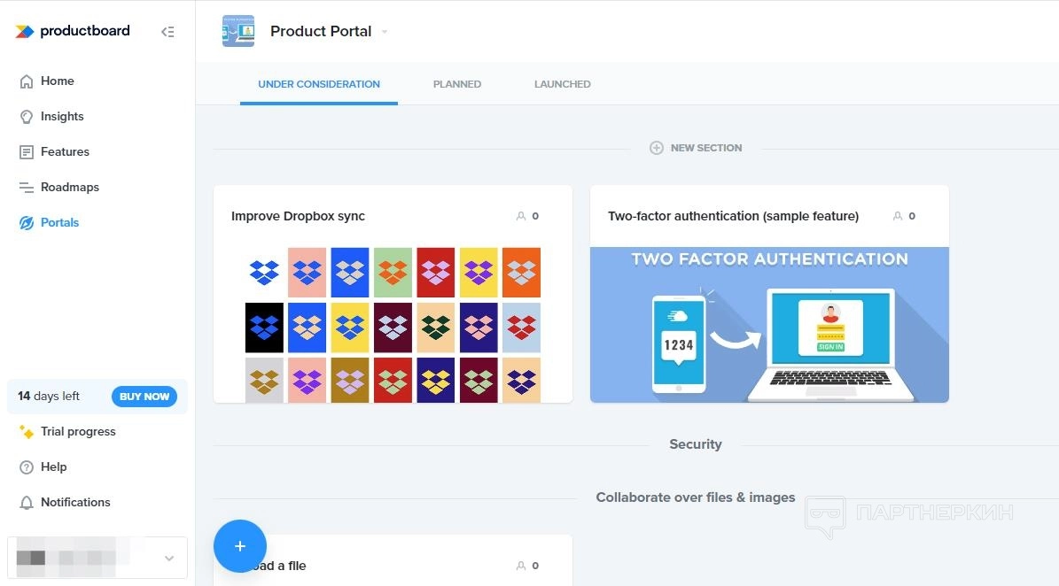Add a New Section
This screenshot has height=586, width=1059.
click(x=696, y=148)
